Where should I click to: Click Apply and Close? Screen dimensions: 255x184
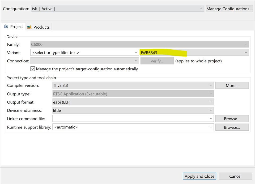[199, 176]
